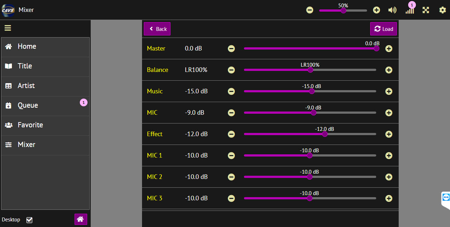
Task: Increase top volume with the plus icon
Action: [x=377, y=10]
